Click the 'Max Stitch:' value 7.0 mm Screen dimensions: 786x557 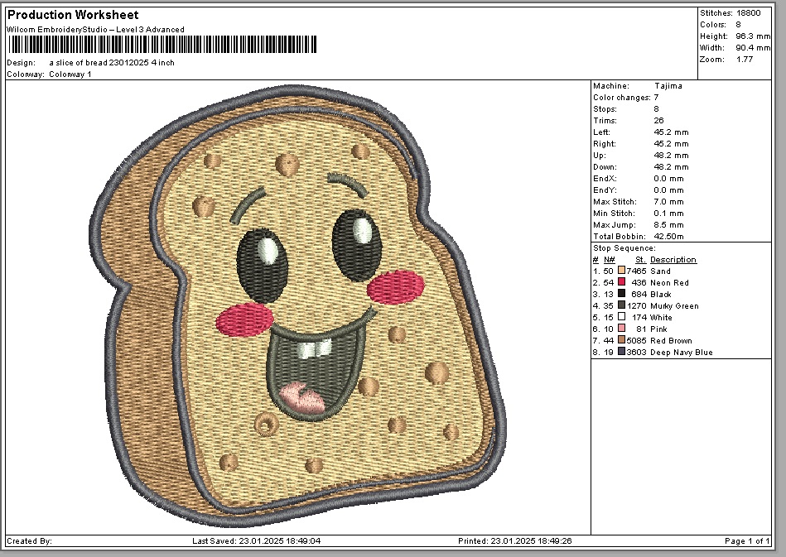click(x=668, y=201)
